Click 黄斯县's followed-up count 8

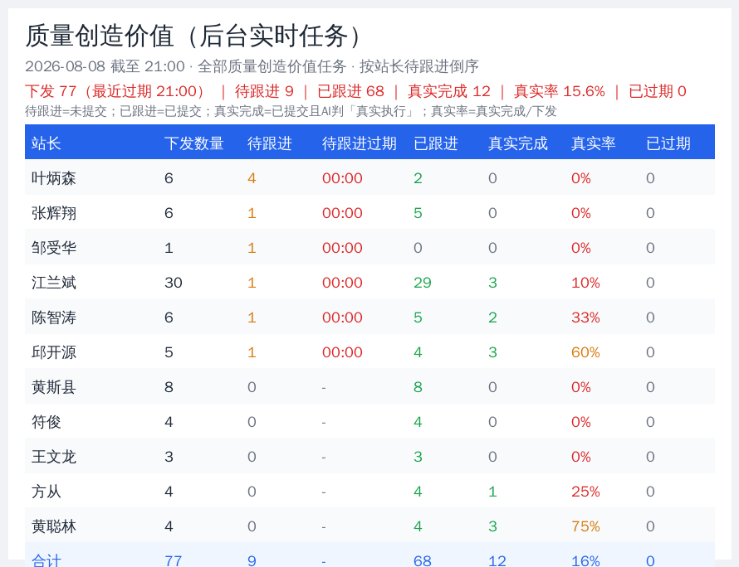(418, 387)
